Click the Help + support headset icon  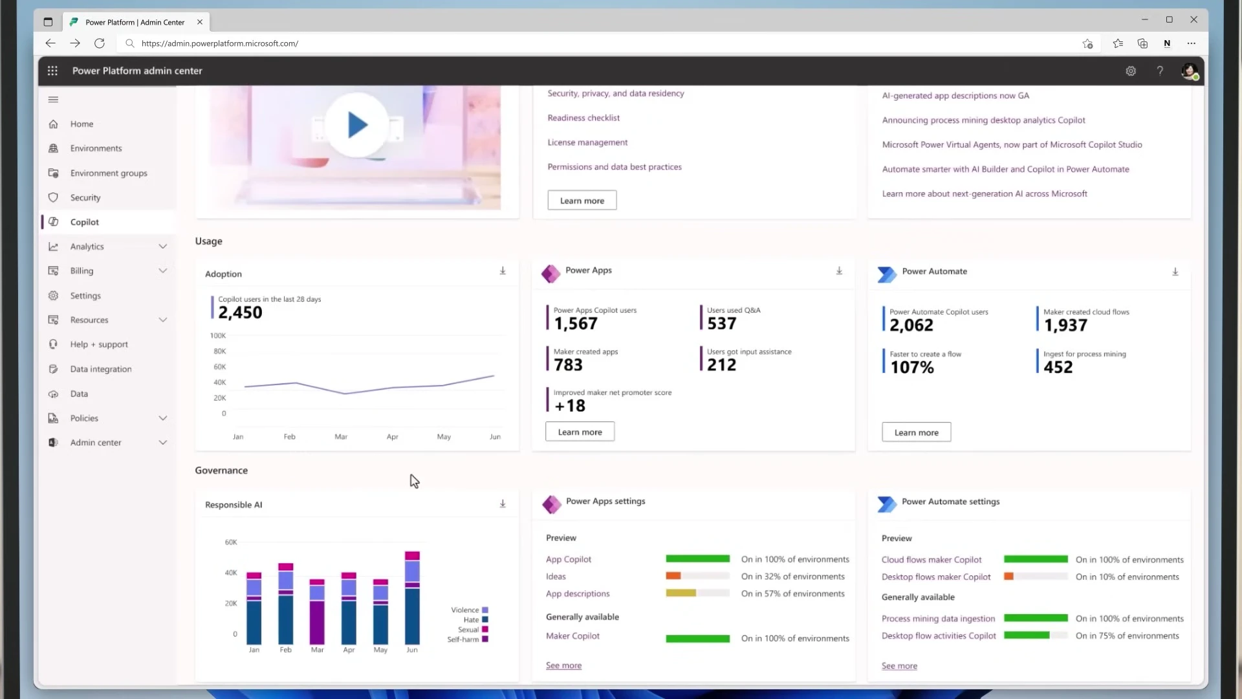click(53, 344)
